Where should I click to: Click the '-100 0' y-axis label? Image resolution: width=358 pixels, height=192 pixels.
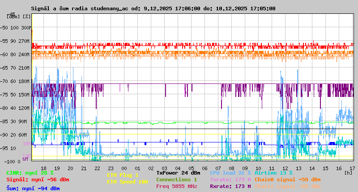[13, 162]
